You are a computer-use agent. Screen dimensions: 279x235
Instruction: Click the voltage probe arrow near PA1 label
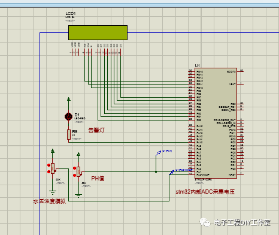click(159, 153)
